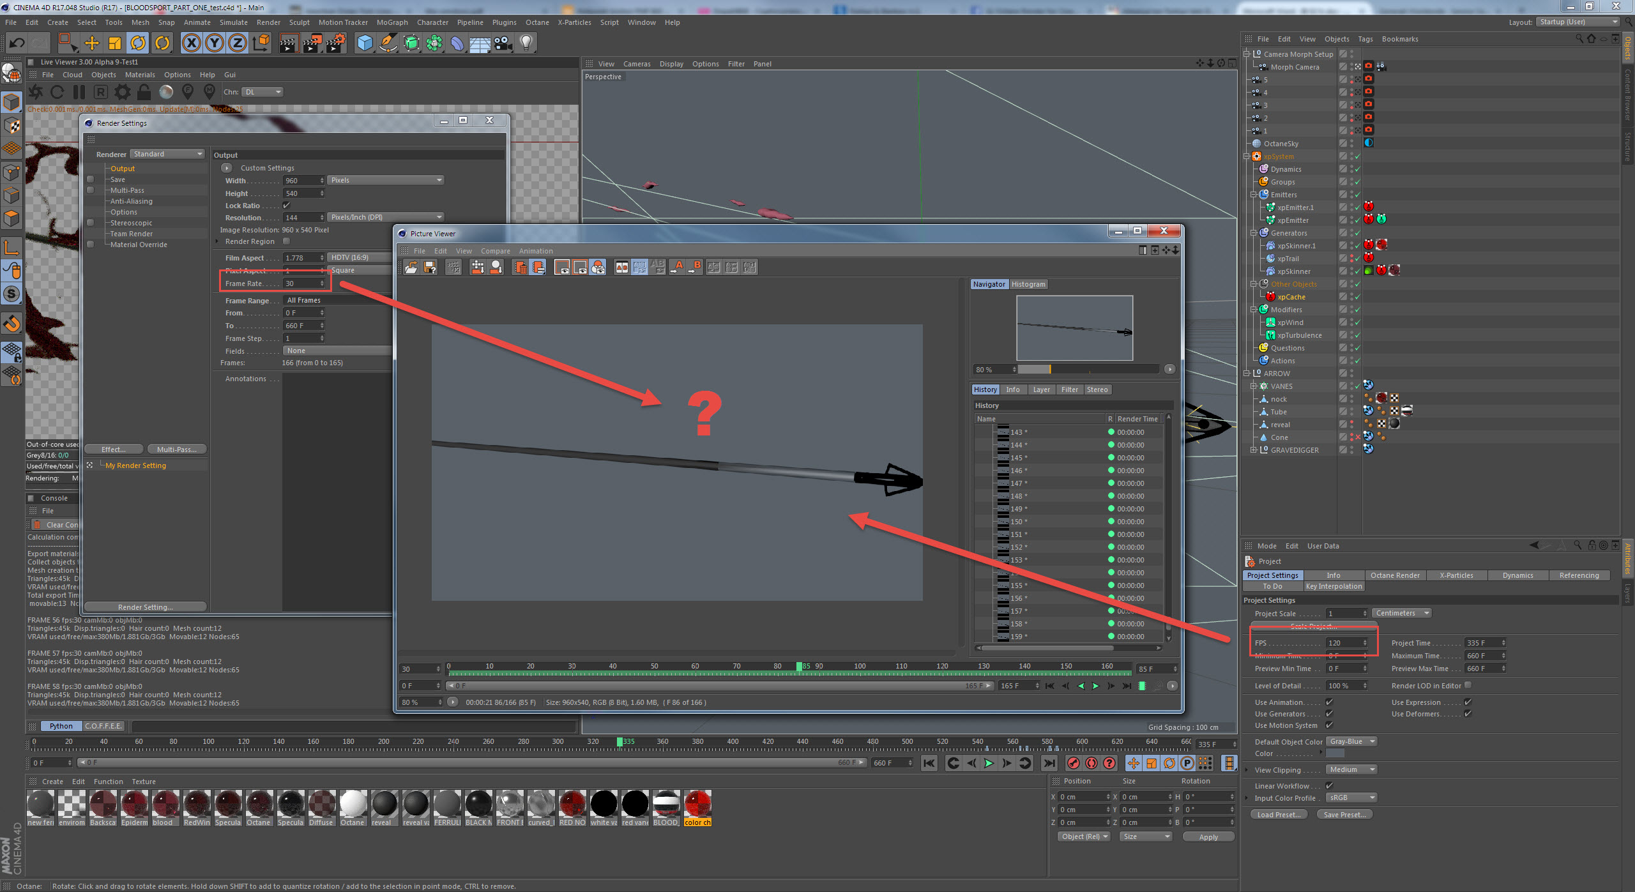The width and height of the screenshot is (1635, 892).
Task: Open the View Clipping Medium dropdown
Action: tap(1351, 770)
